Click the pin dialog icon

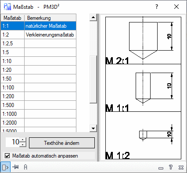[x=15, y=167]
